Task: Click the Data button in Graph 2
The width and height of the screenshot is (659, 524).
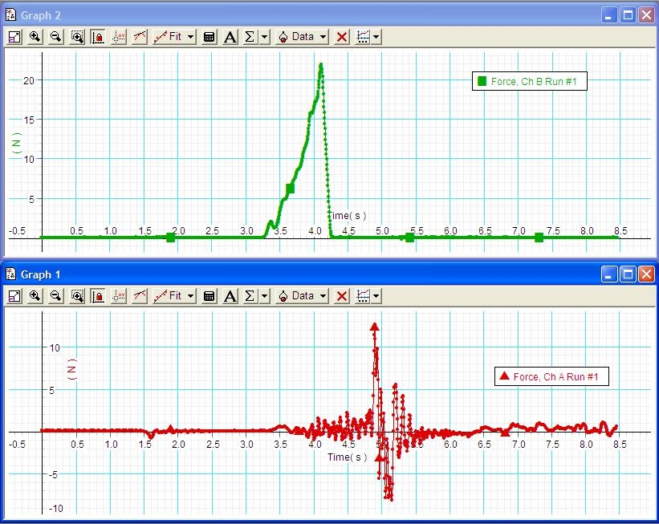Action: (297, 37)
